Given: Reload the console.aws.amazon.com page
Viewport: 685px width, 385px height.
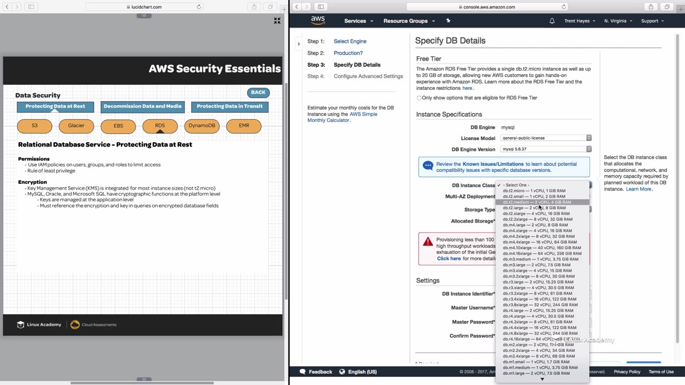Looking at the screenshot, I should pyautogui.click(x=564, y=7).
